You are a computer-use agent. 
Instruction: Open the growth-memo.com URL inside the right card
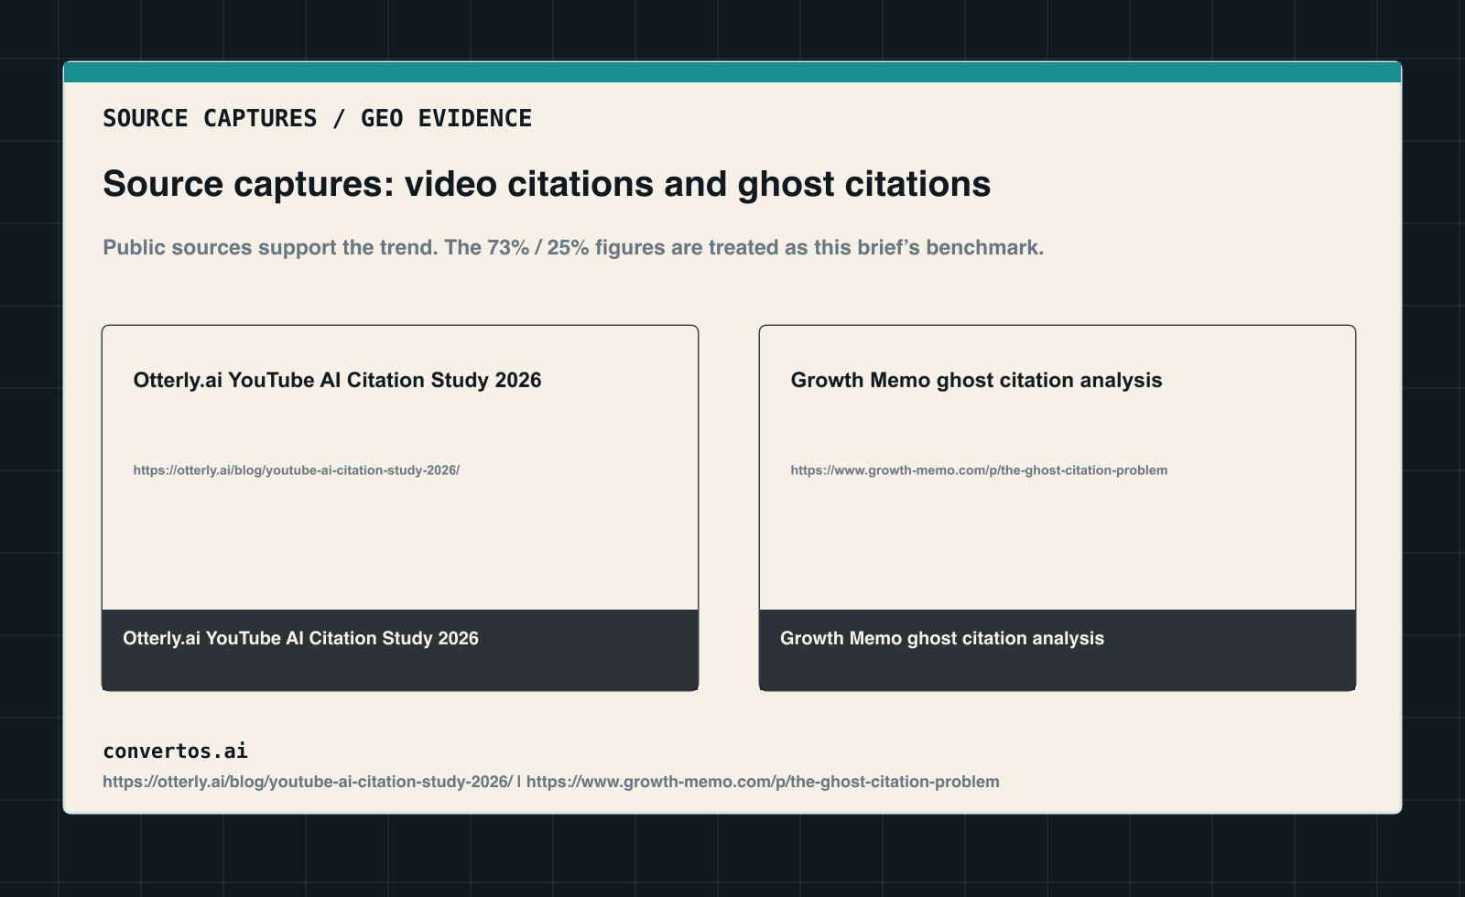pos(979,470)
